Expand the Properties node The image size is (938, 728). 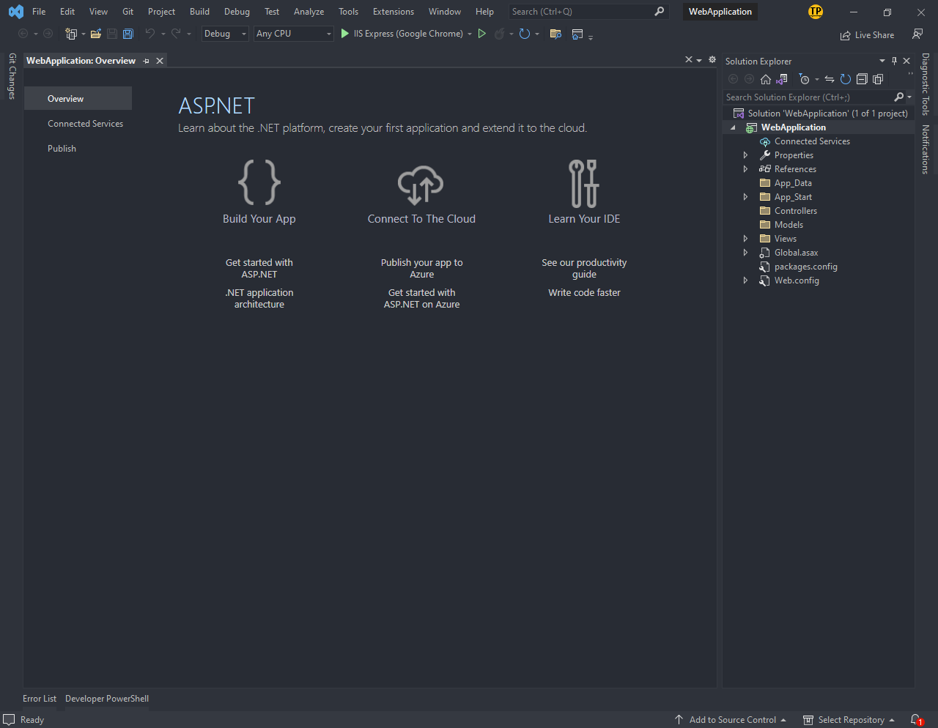[x=745, y=155]
